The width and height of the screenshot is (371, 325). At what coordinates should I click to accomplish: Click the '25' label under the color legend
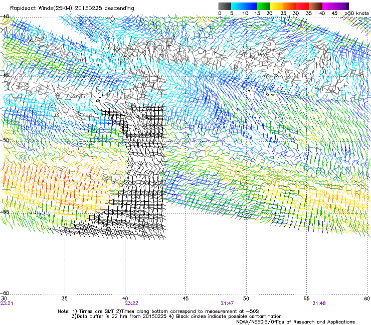(283, 13)
